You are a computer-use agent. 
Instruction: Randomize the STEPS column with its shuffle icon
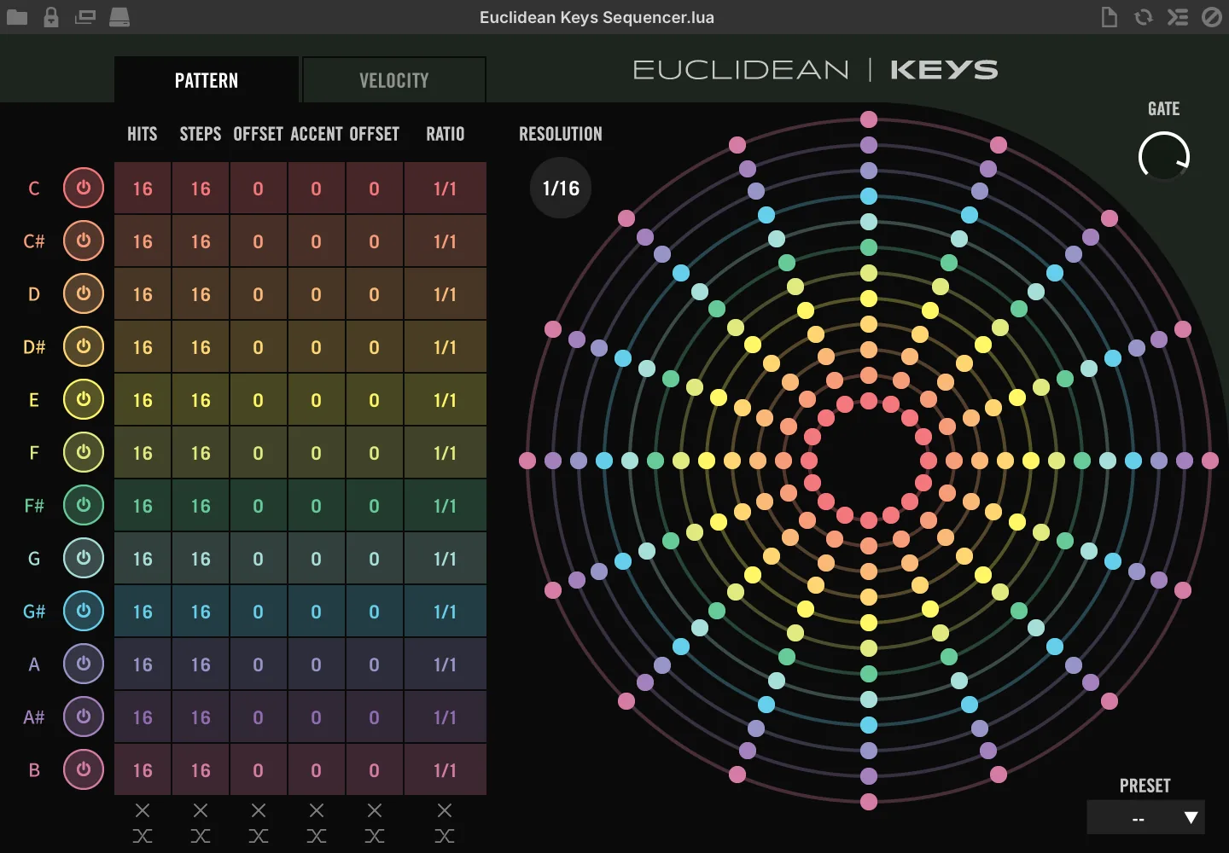pyautogui.click(x=201, y=836)
